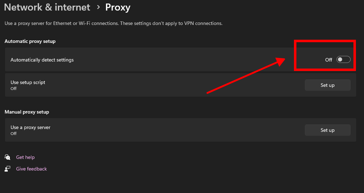Click the Off label beside the toggle
This screenshot has width=364, height=193.
point(328,60)
